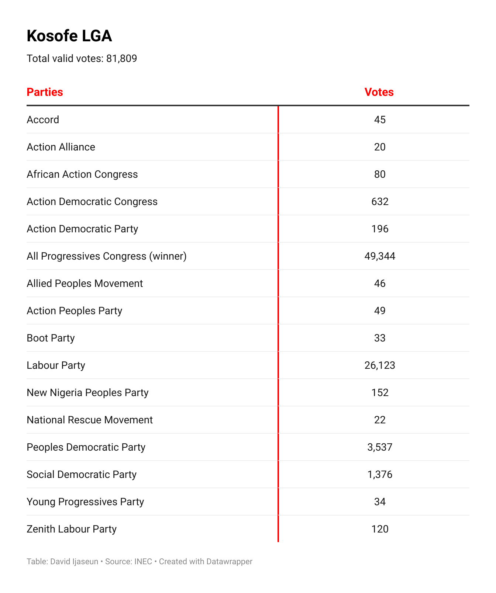This screenshot has width=496, height=593.
Task: Select the Accord party row
Action: pos(43,119)
